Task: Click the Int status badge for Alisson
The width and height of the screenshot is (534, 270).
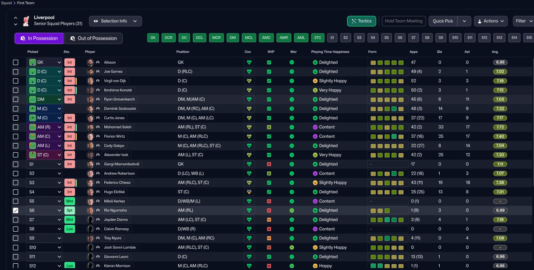Action: tap(70, 63)
